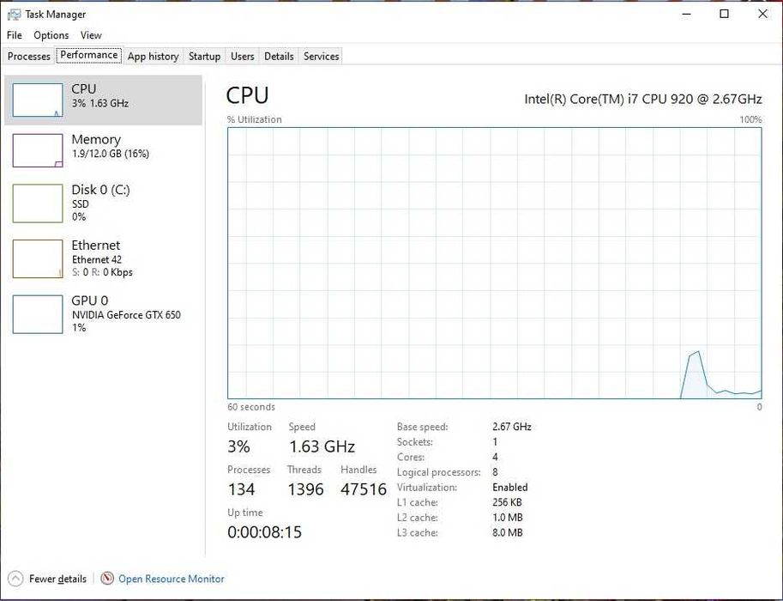This screenshot has width=783, height=601.
Task: Open the Services tab
Action: tap(322, 57)
